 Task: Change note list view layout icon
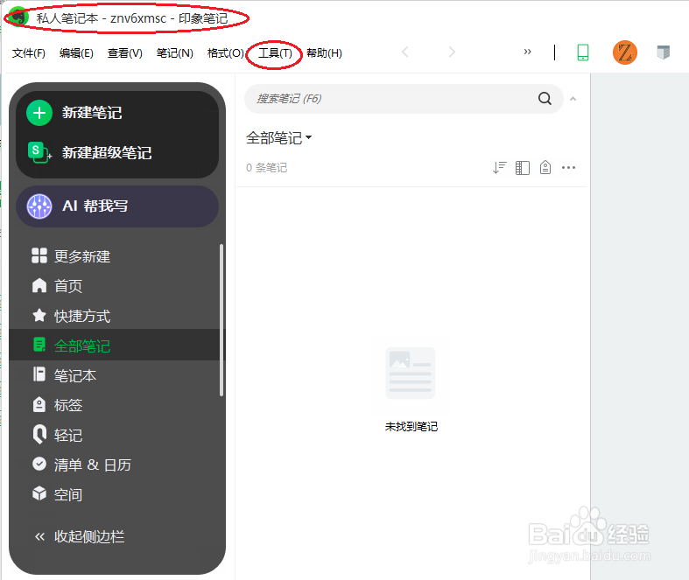(x=523, y=167)
